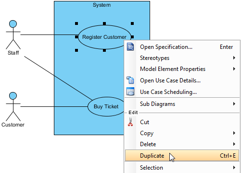Click the Open Use Case Details icon
The image size is (241, 173).
coord(130,80)
